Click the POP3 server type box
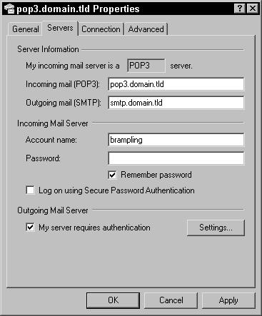Viewport: 262px width, 316px height. point(146,66)
